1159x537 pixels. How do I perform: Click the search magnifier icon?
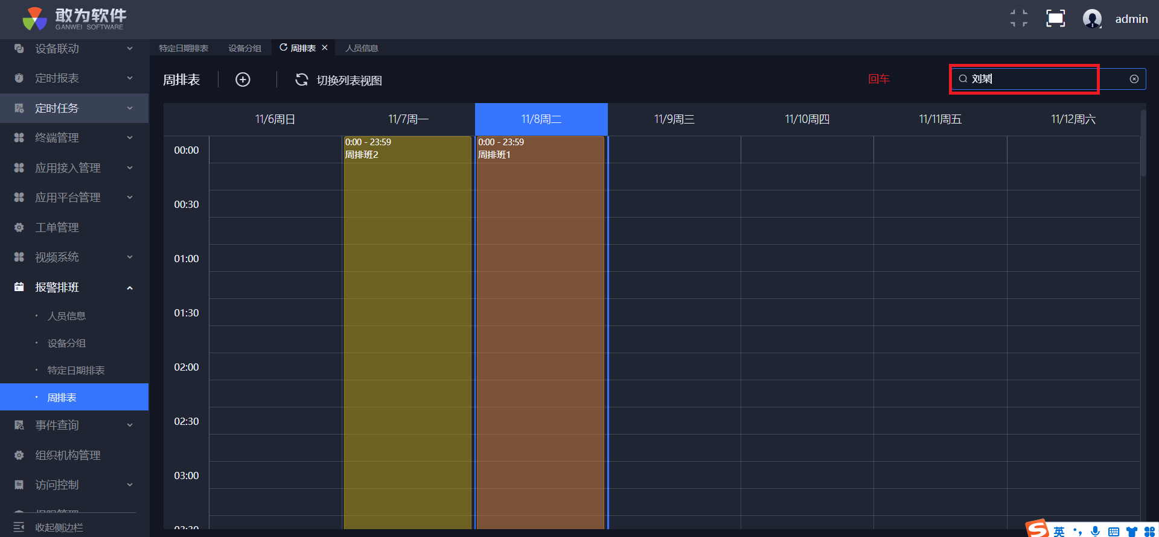point(963,79)
